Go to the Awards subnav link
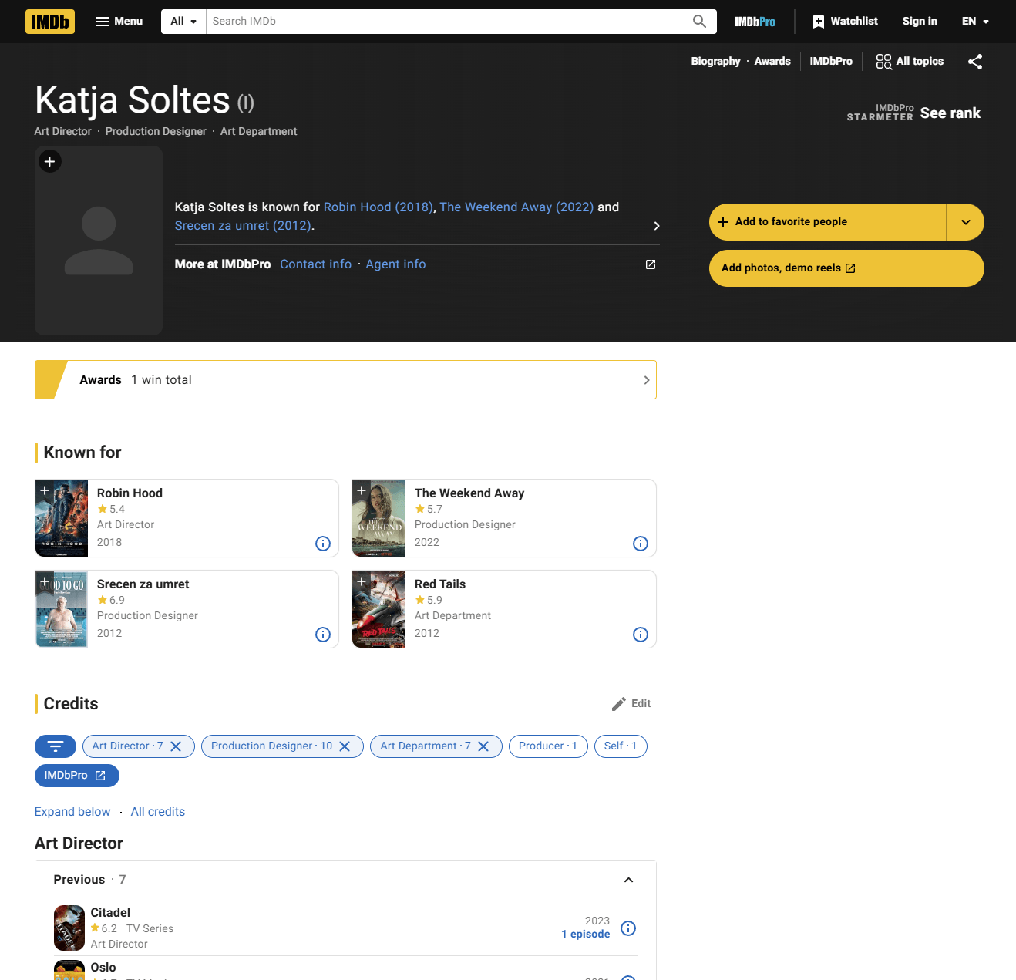Viewport: 1016px width, 980px height. [x=772, y=61]
